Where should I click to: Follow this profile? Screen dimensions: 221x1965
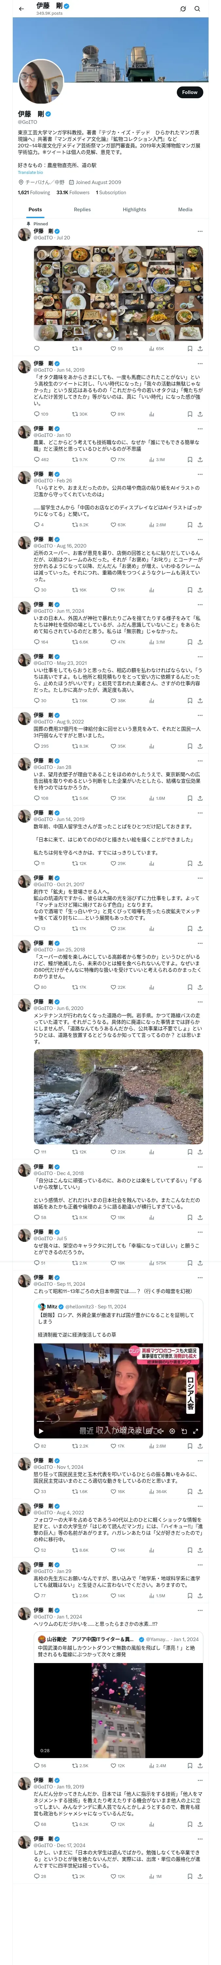(x=189, y=92)
